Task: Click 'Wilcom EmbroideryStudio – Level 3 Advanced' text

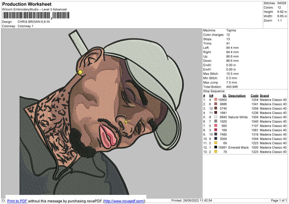Action: (34, 9)
